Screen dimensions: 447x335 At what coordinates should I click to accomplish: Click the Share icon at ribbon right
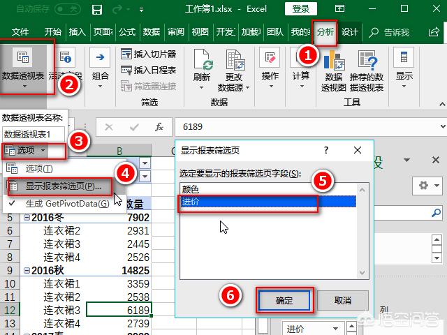[434, 32]
